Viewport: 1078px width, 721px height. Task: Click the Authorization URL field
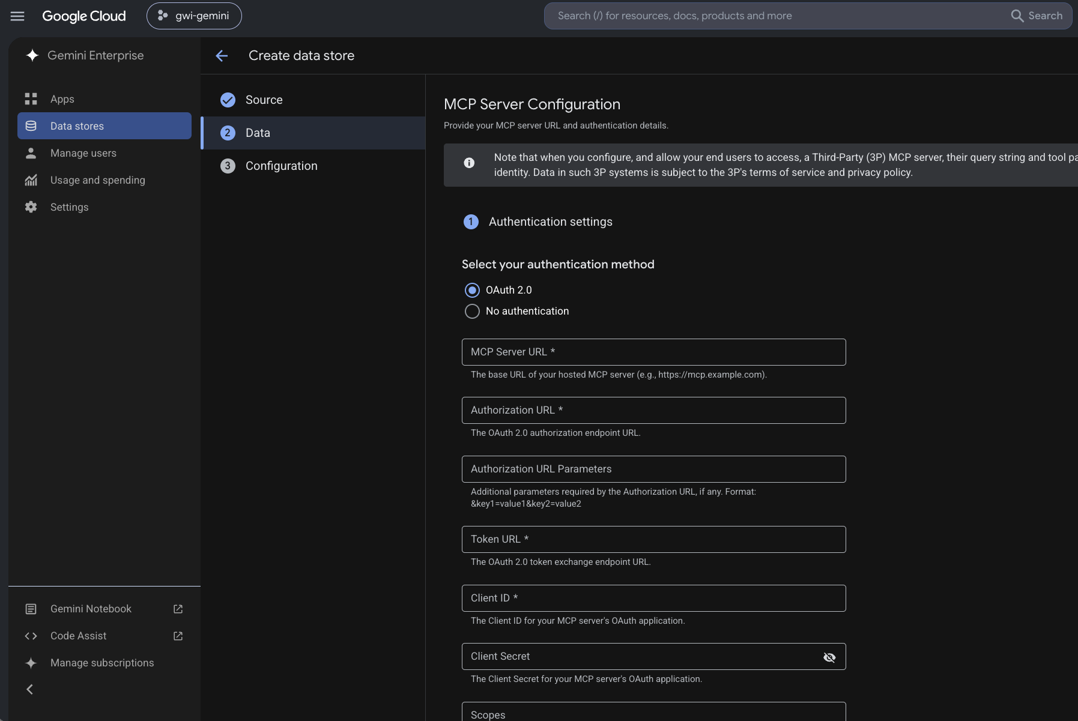[x=653, y=410]
